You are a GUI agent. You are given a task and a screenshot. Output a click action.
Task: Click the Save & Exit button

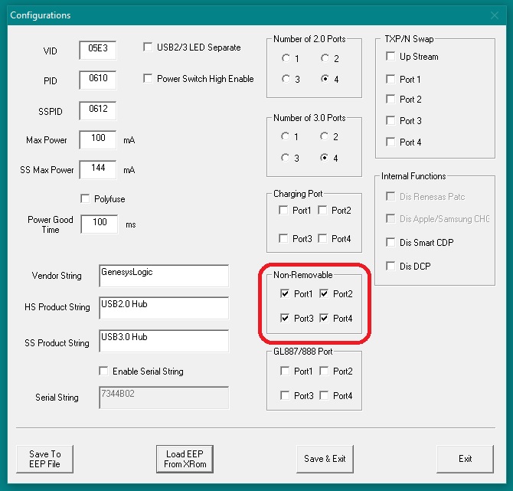[x=325, y=459]
